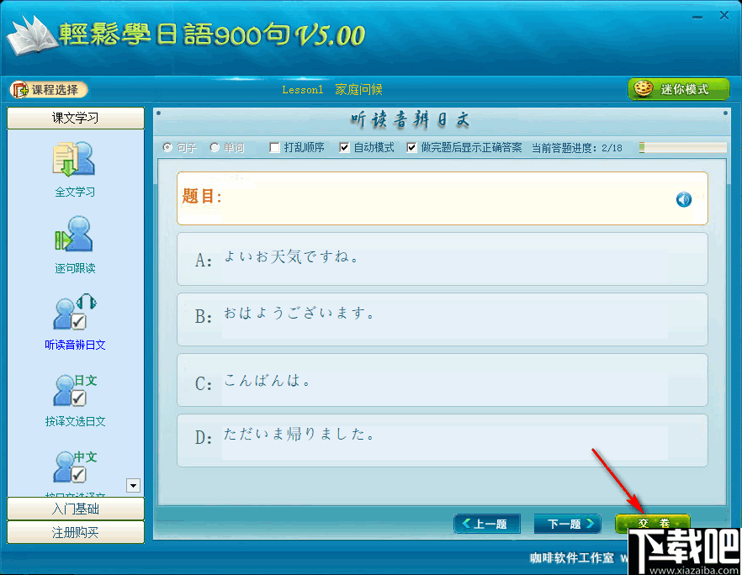This screenshot has height=575, width=742.
Task: Switch to the 入门基础 section
Action: point(74,509)
